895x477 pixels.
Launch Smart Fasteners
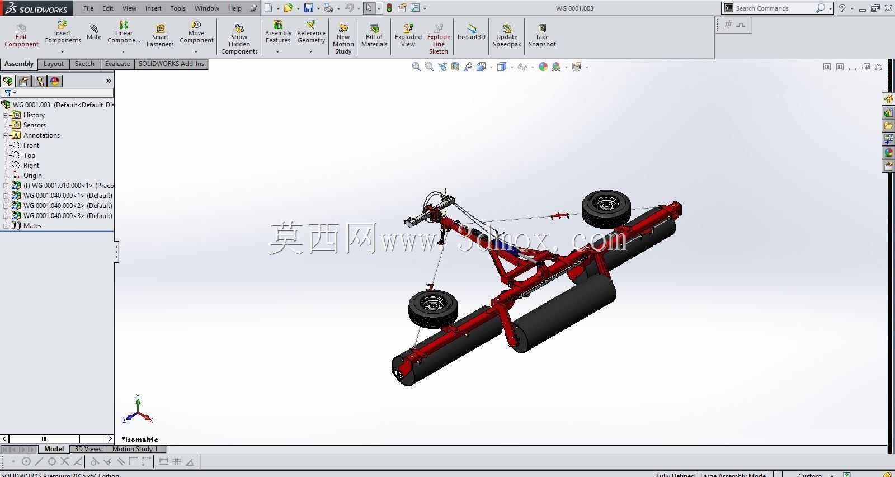[160, 36]
